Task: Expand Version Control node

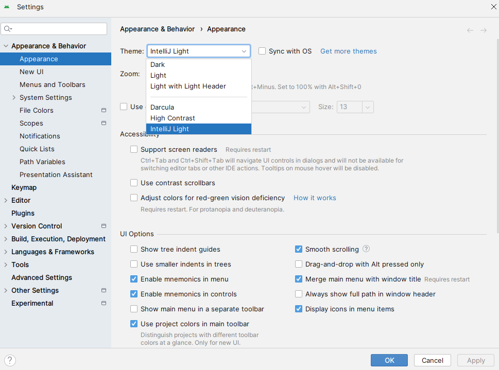Action: pyautogui.click(x=6, y=226)
